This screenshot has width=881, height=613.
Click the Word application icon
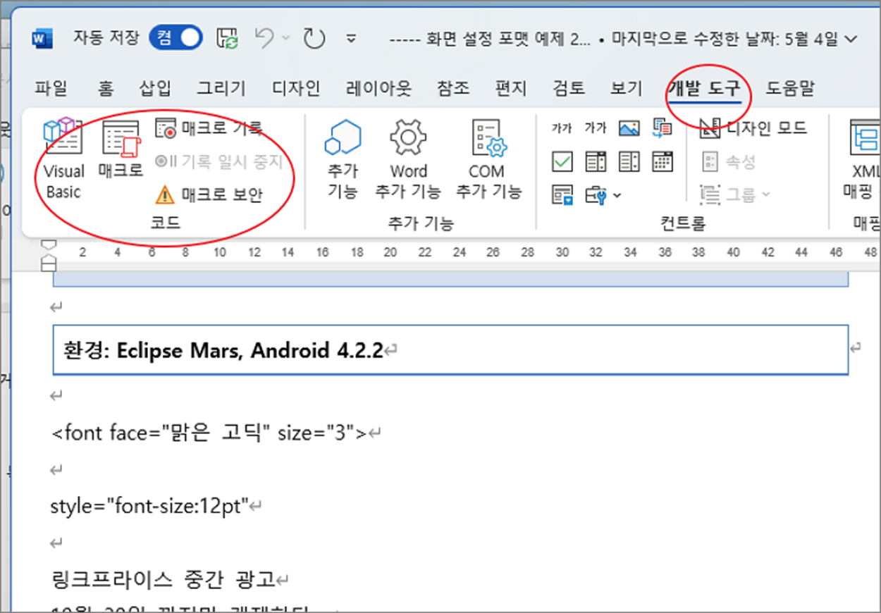pyautogui.click(x=43, y=38)
